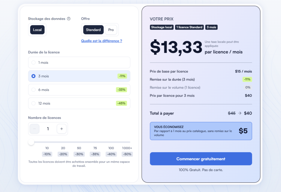281x192 pixels.
Task: Choose the 6 mois licence duration
Action: (x=79, y=90)
